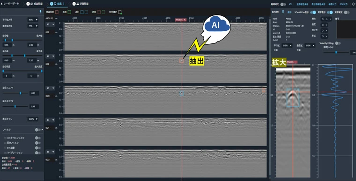
Task: Select the green 追加 rectangle tool
Action: click(x=70, y=12)
